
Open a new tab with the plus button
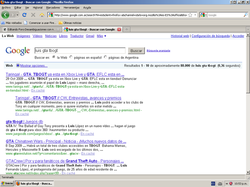[127, 30]
